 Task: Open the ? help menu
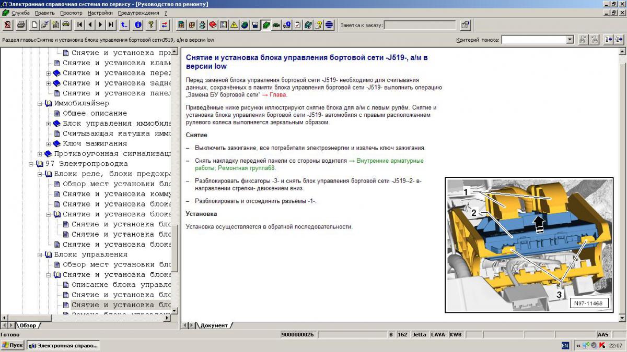166,13
